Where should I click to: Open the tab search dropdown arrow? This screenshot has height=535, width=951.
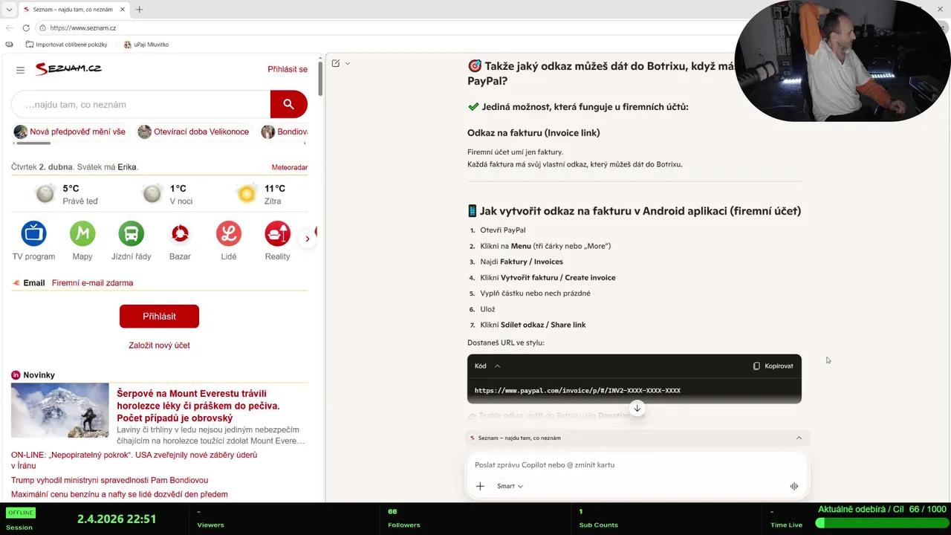[x=9, y=10]
